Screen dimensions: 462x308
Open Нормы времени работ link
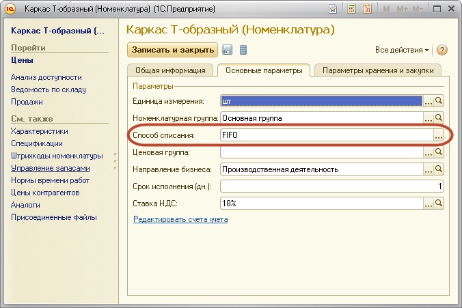[x=50, y=180]
